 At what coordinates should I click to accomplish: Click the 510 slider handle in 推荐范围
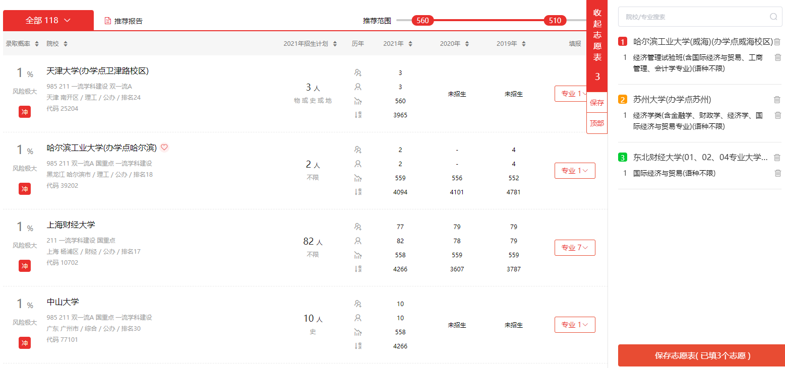tap(555, 21)
